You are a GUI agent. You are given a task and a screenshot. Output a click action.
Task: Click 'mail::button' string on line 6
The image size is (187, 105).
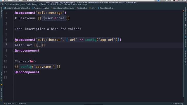(x=49, y=40)
